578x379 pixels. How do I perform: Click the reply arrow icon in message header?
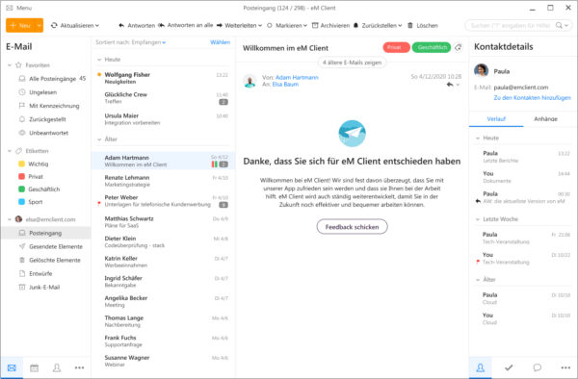[449, 85]
